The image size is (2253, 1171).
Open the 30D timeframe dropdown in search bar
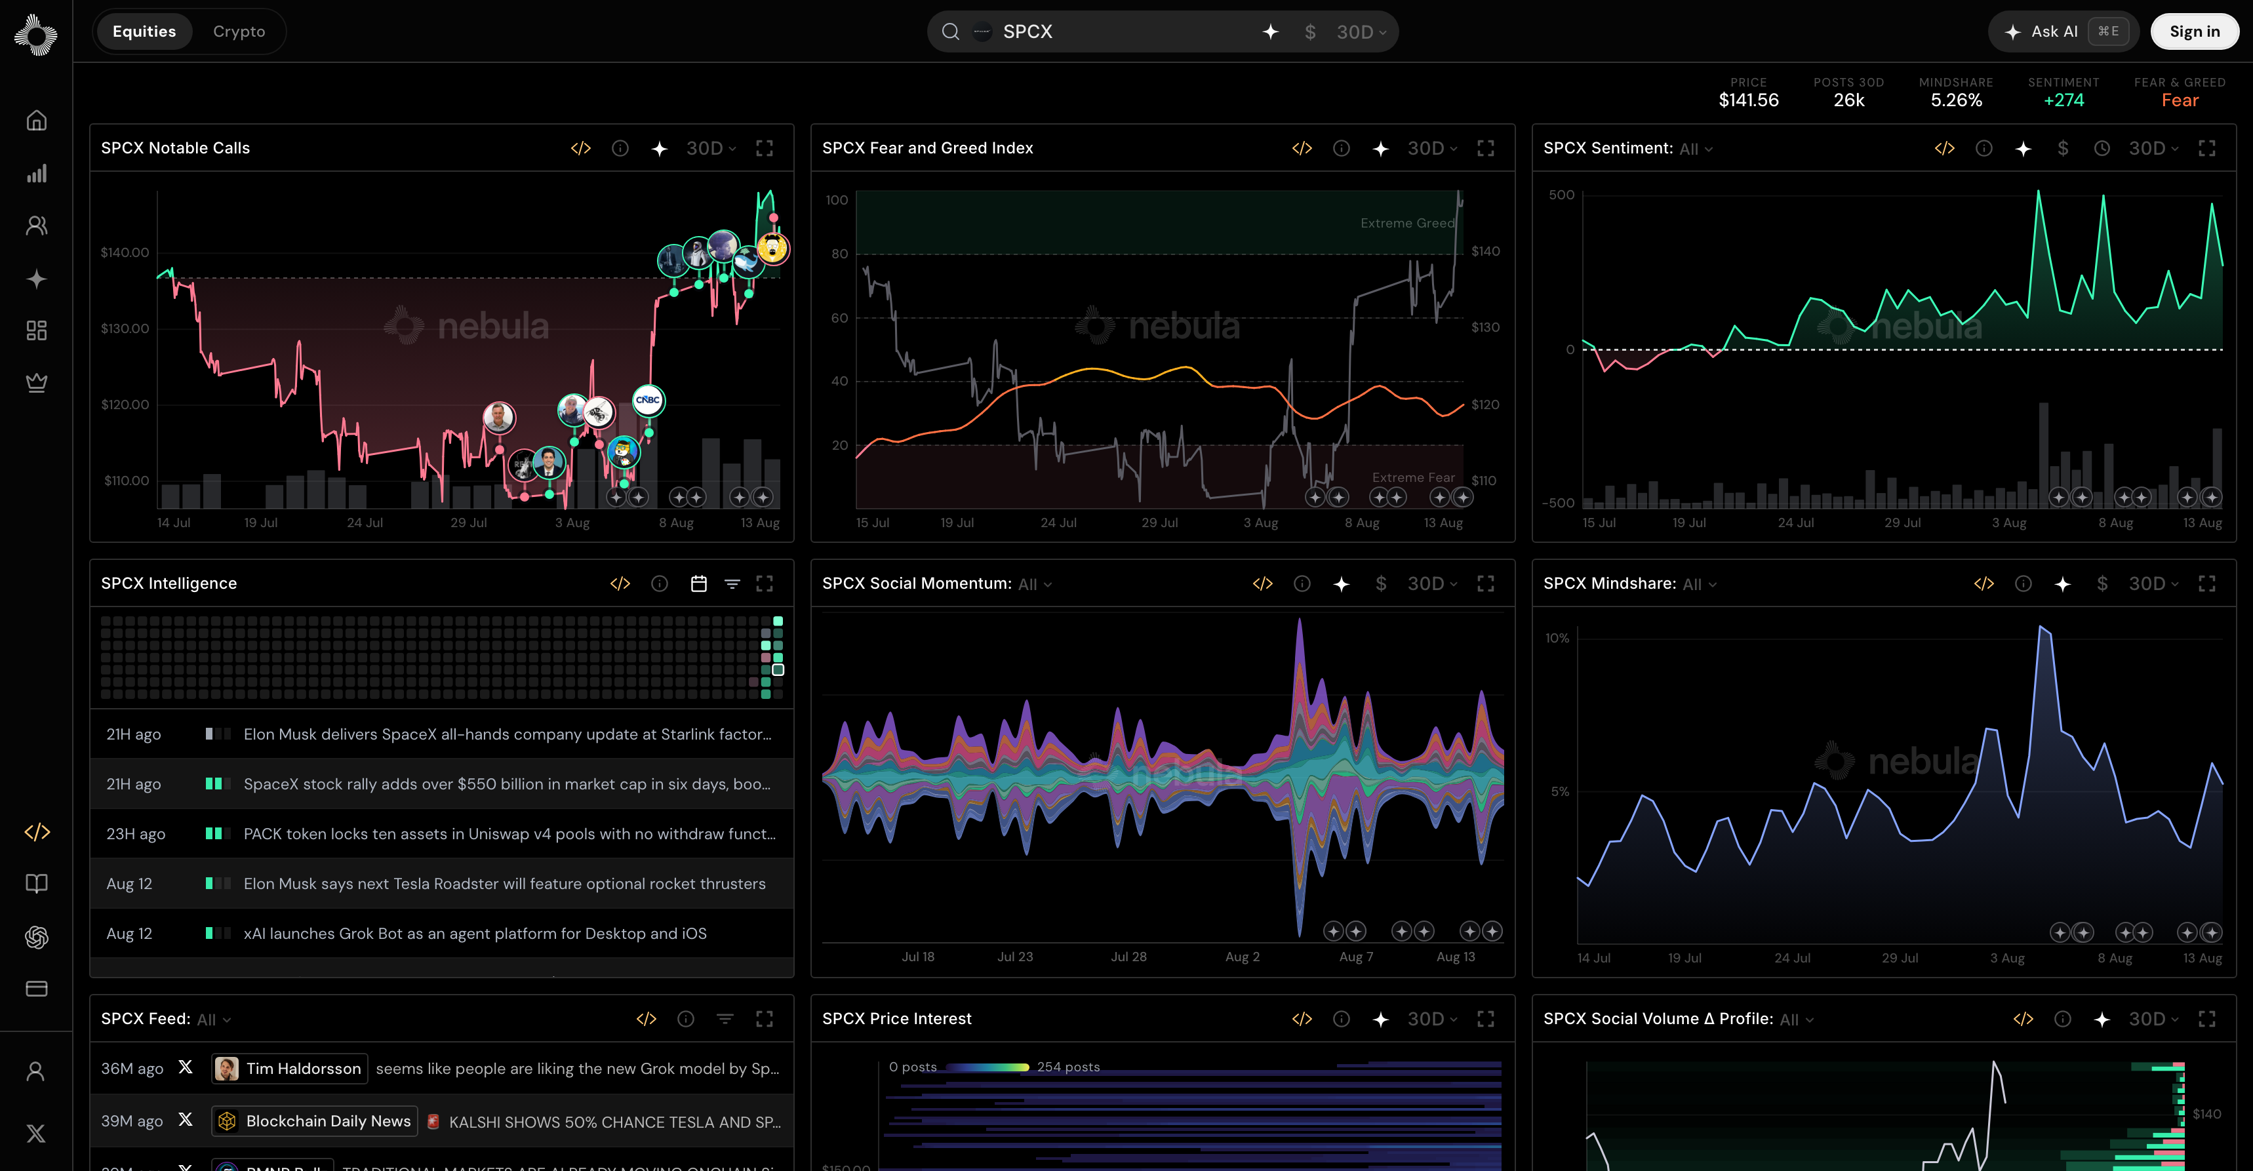1361,31
